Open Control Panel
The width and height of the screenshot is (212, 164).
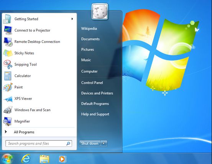click(x=92, y=83)
